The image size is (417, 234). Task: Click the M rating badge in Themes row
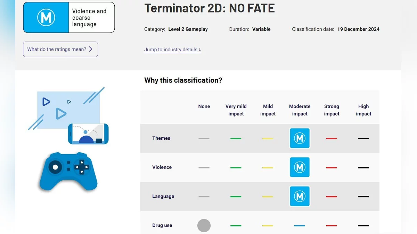click(300, 138)
